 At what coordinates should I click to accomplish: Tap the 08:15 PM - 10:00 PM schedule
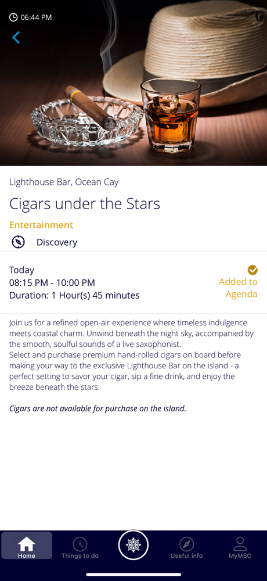[52, 283]
